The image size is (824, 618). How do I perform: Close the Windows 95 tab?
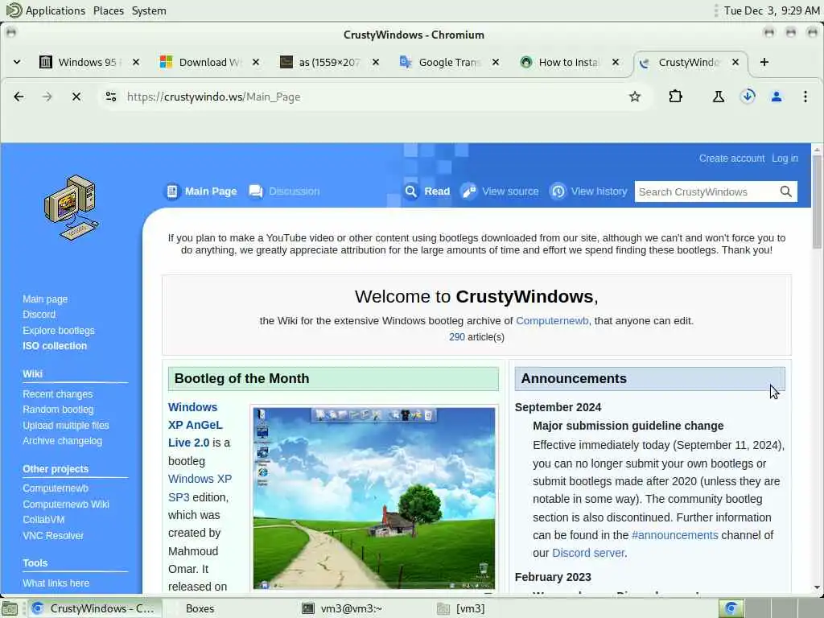click(x=136, y=62)
